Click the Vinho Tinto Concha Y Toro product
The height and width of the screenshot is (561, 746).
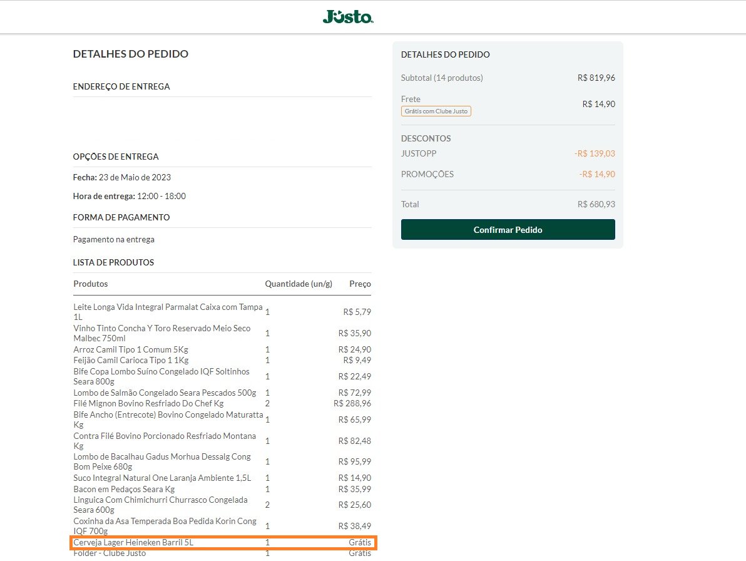click(x=161, y=333)
